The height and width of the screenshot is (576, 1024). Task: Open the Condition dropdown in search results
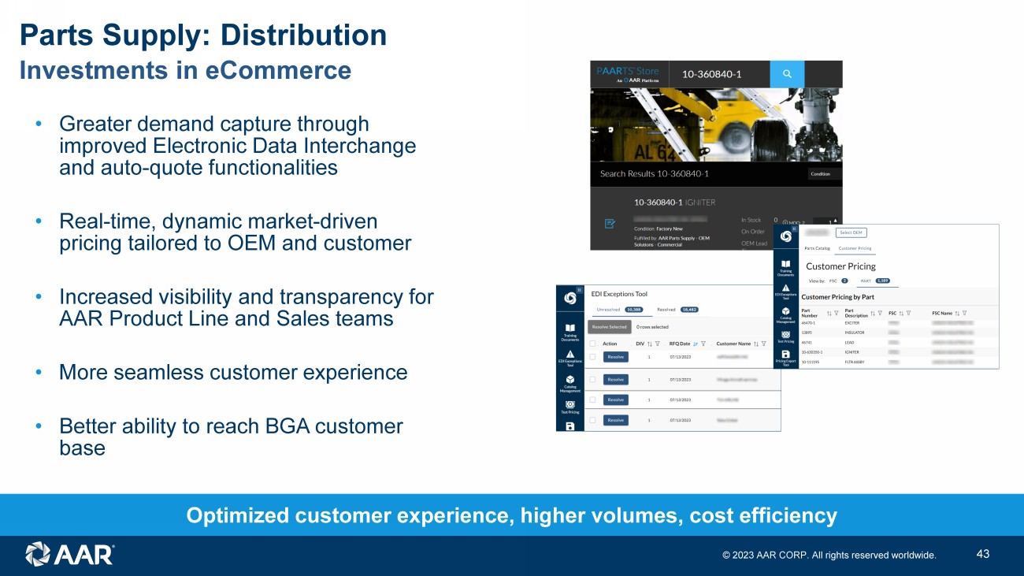pos(824,174)
